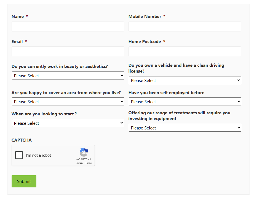The image size is (257, 199).
Task: Click the Mobile Number label text
Action: tap(145, 17)
